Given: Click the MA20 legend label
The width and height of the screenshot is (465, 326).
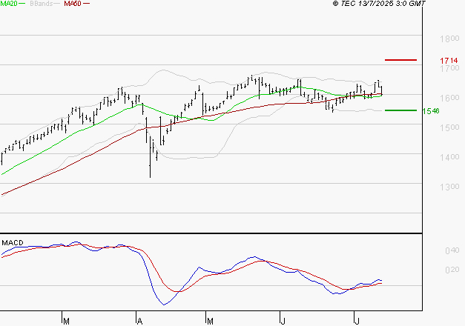Looking at the screenshot, I should (x=10, y=4).
